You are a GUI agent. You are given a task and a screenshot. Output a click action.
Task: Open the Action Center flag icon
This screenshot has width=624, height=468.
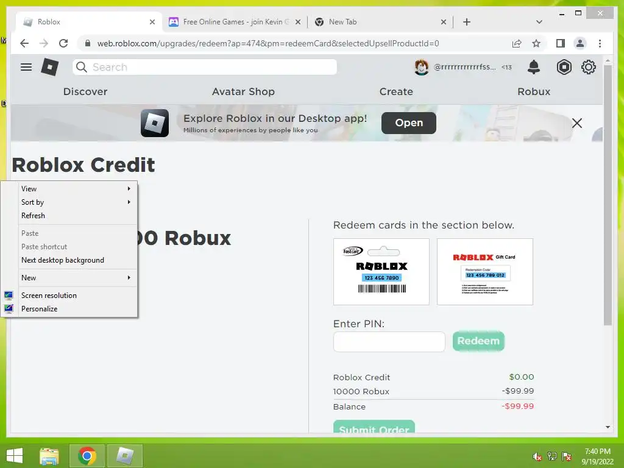tap(567, 456)
